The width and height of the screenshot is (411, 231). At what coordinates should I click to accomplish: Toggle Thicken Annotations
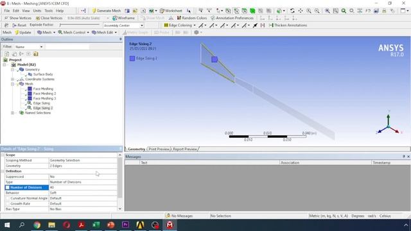click(x=288, y=26)
